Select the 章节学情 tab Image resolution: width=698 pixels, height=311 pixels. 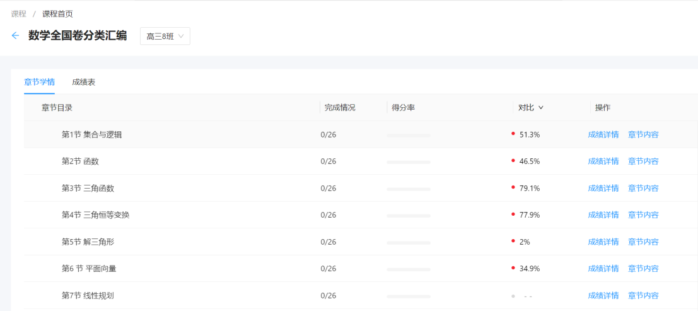click(x=39, y=82)
